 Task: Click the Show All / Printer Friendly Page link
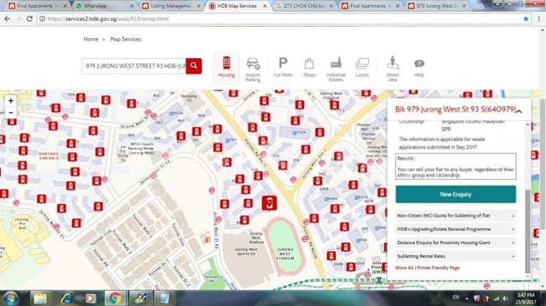427,268
